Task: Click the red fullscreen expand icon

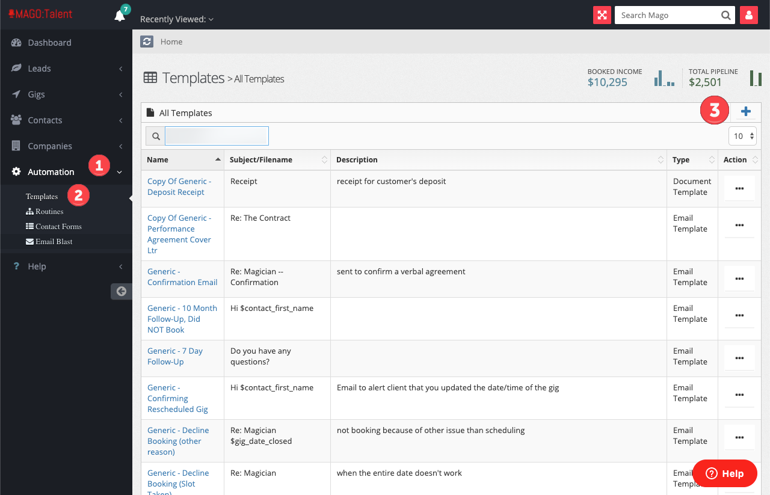Action: coord(602,15)
